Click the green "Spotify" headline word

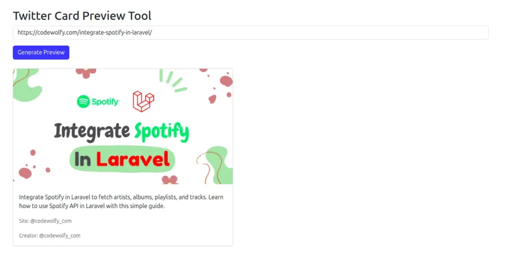[162, 132]
